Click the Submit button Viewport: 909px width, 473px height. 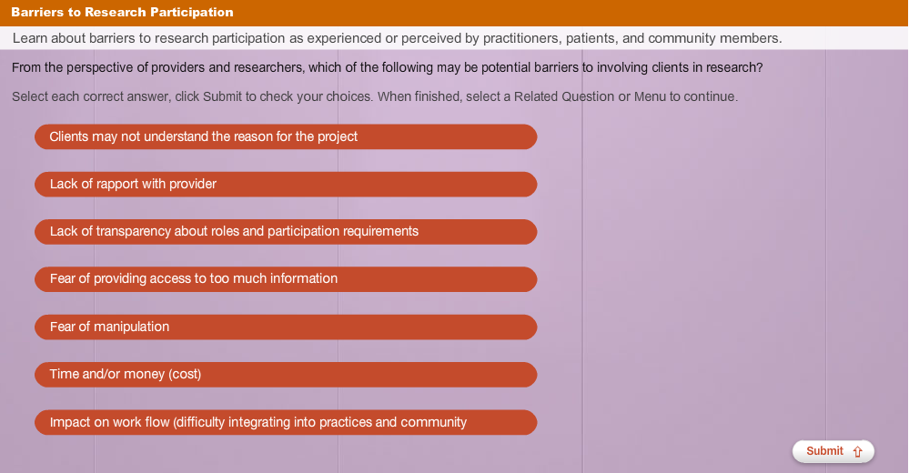coord(833,451)
